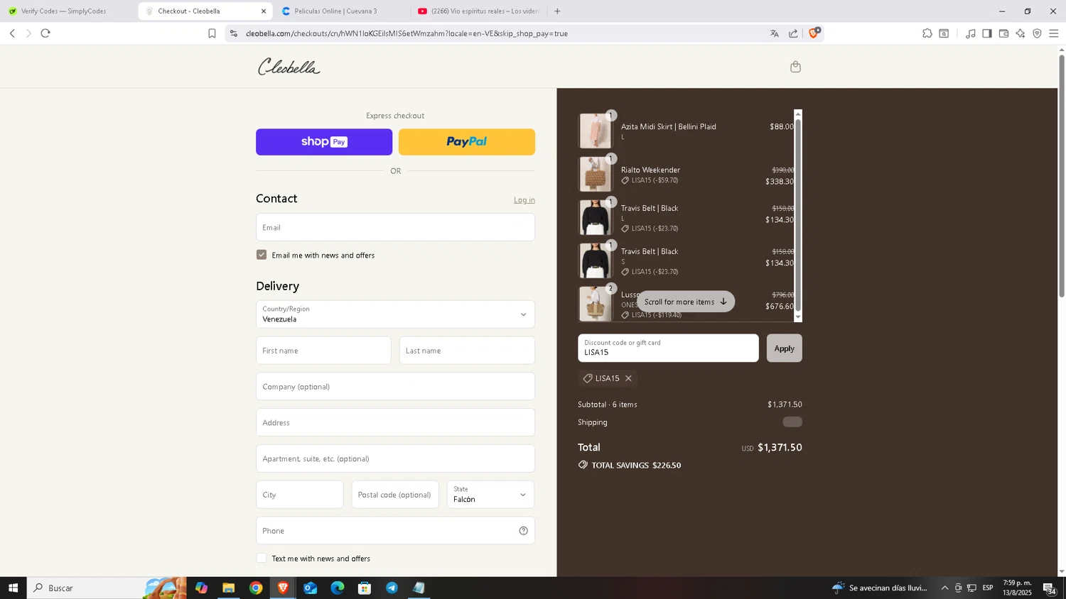The width and height of the screenshot is (1066, 599).
Task: Focus the First name field
Action: (x=323, y=351)
